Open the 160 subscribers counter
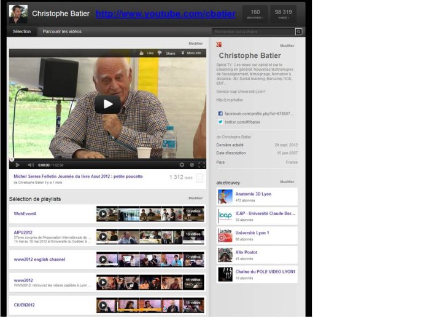 tap(255, 14)
